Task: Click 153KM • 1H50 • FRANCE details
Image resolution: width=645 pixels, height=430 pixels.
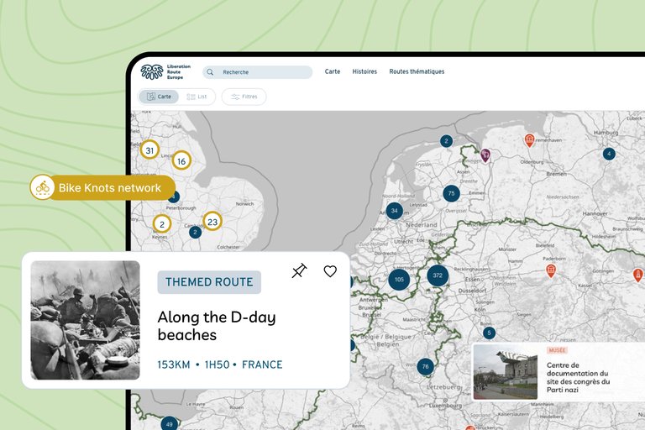Action: pos(220,364)
